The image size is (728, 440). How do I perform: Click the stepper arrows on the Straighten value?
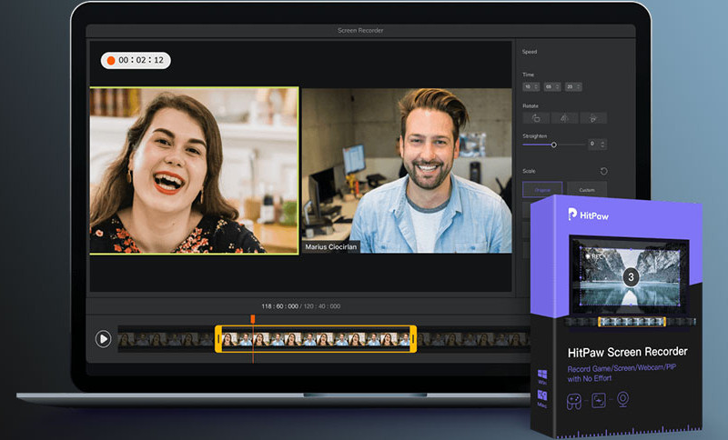pos(602,145)
